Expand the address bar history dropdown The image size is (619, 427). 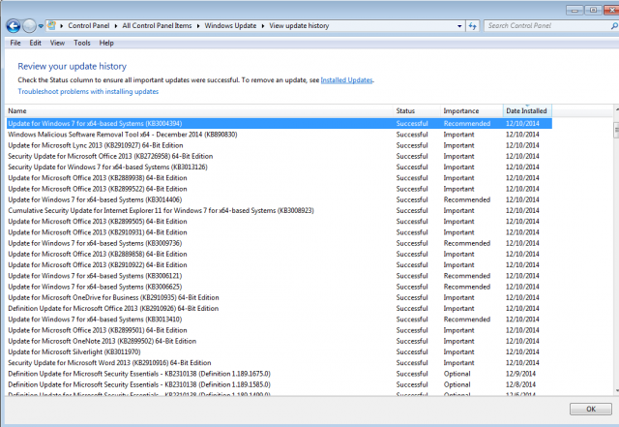point(457,26)
